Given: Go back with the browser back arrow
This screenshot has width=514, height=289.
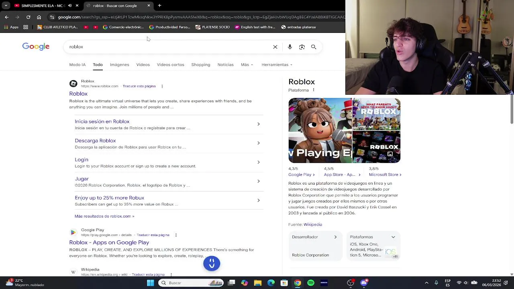Looking at the screenshot, I should click(6, 17).
